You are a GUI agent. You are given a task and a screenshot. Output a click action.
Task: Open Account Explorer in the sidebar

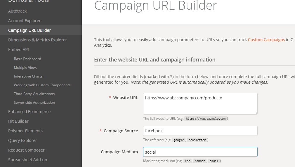tap(25, 21)
